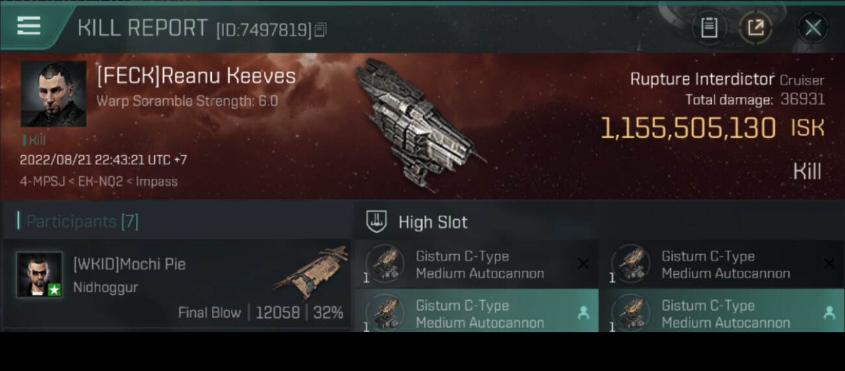Copy the kill report ID

tap(320, 30)
